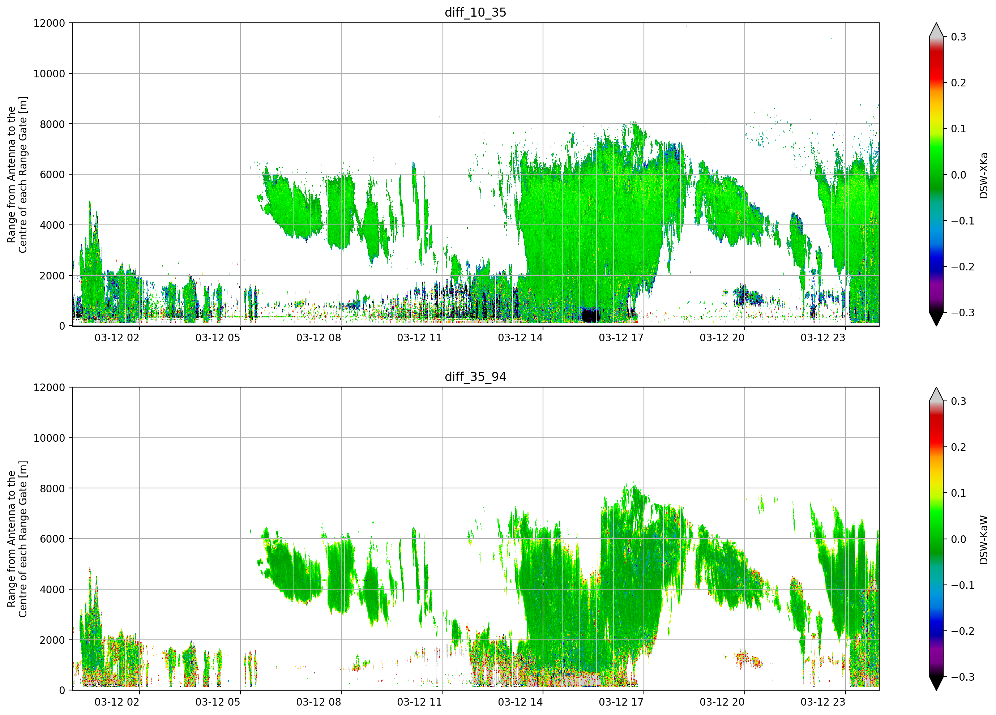Select the DSW-KaW colorbar label
The width and height of the screenshot is (996, 715).
(983, 540)
